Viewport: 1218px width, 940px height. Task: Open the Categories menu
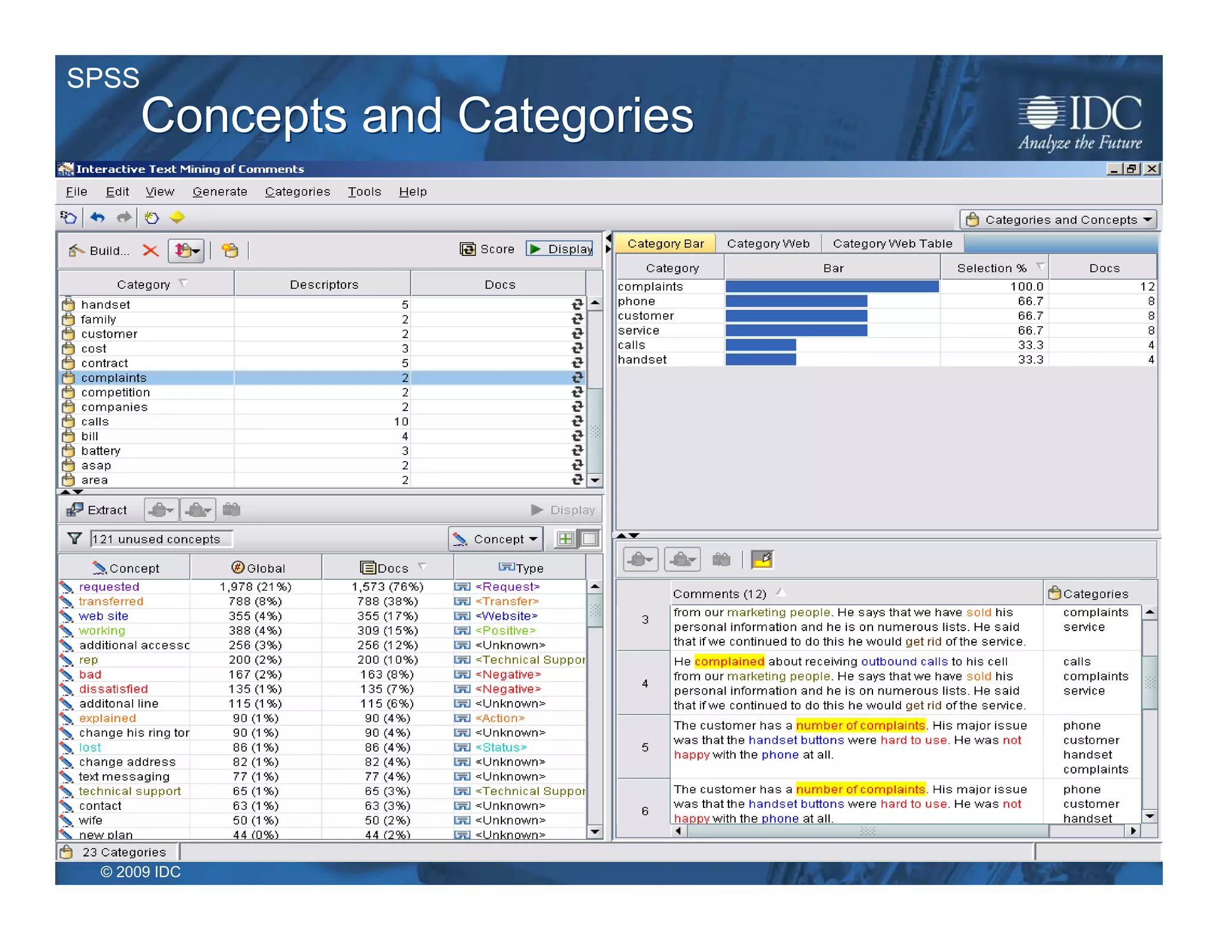(x=297, y=192)
